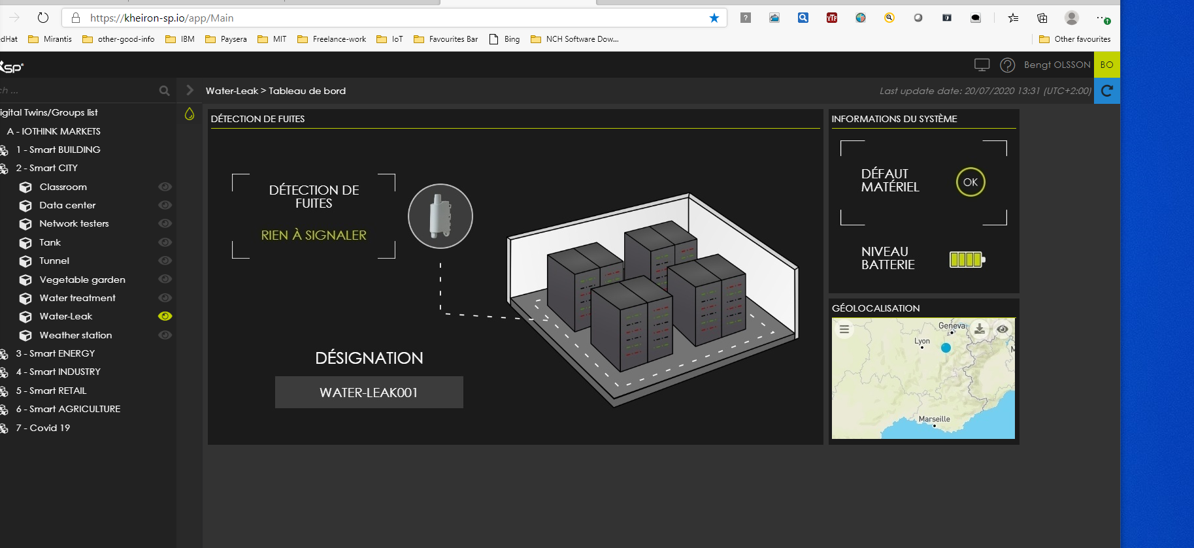Click the battery level indicator
Viewport: 1194px width, 548px height.
(x=967, y=259)
